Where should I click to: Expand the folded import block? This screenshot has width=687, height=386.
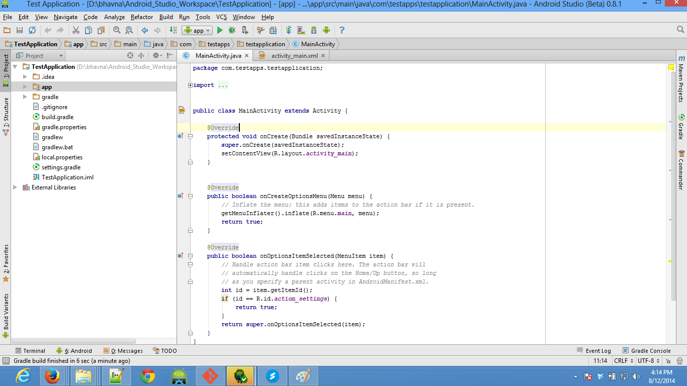[190, 85]
